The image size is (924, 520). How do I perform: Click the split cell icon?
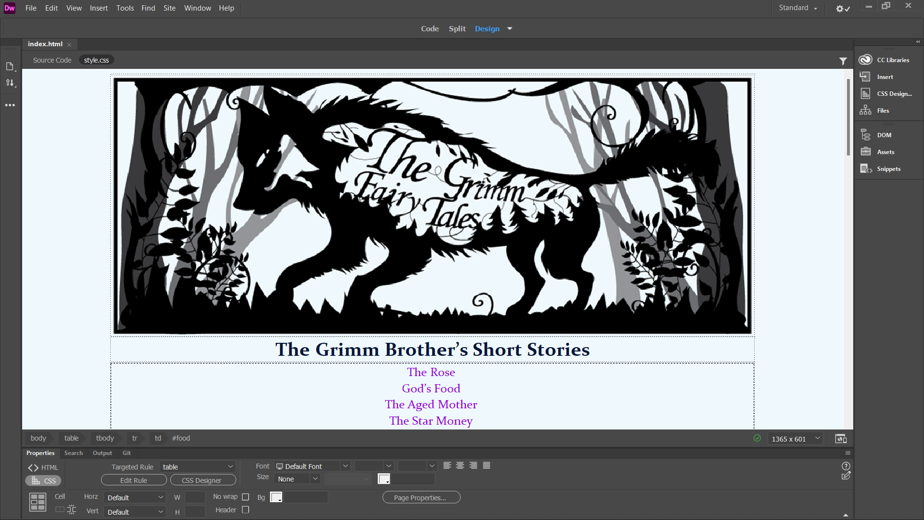pos(72,509)
